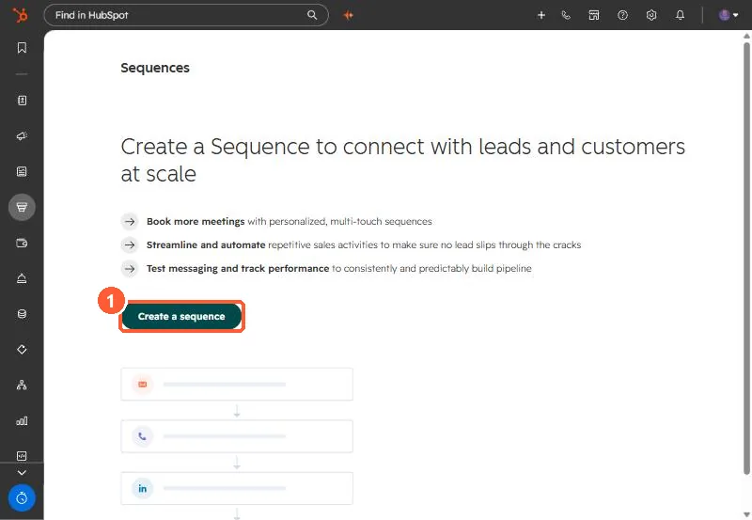Open Bookmarks in the left sidebar

click(22, 48)
